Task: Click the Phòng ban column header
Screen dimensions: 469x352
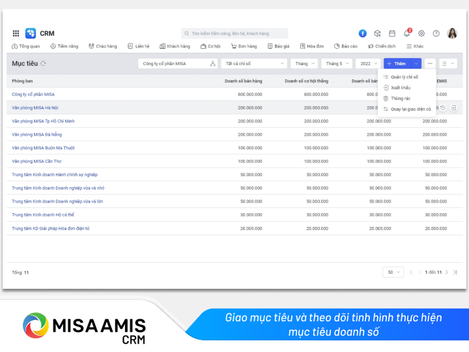Action: pos(22,81)
